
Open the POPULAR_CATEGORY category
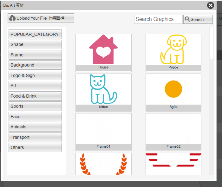point(35,34)
